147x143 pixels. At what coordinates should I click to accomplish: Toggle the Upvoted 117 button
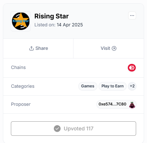[73, 129]
